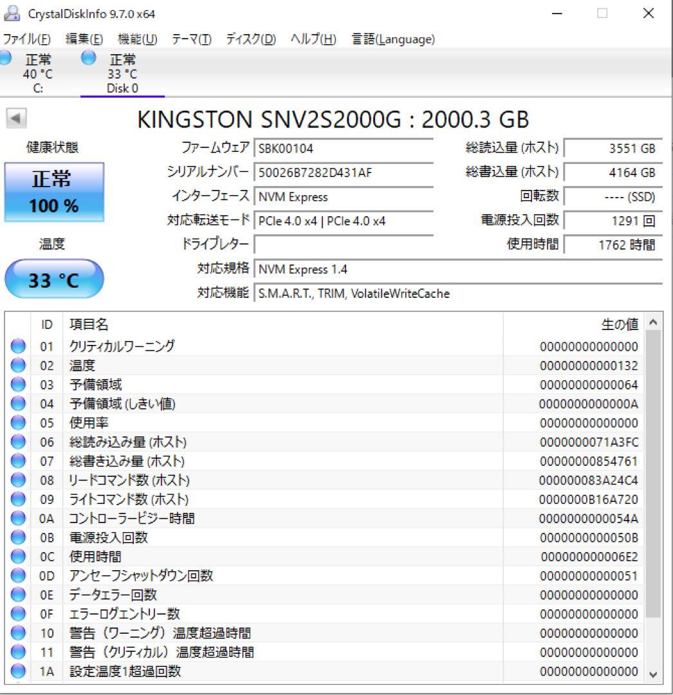The width and height of the screenshot is (673, 695).
Task: Select raw value 0000000B16A720
Action: click(x=589, y=499)
